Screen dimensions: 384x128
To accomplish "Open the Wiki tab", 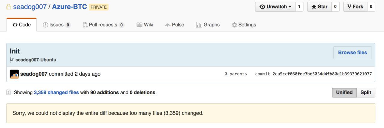I will click(x=145, y=25).
